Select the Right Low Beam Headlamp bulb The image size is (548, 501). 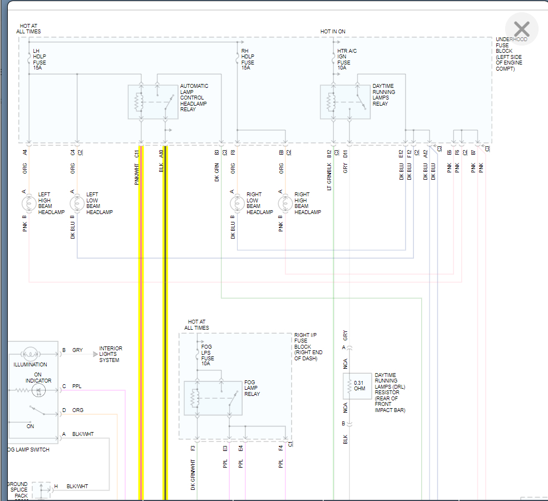tap(237, 204)
